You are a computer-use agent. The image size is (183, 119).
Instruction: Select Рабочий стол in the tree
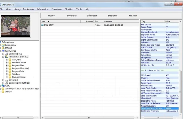[x=8, y=42]
